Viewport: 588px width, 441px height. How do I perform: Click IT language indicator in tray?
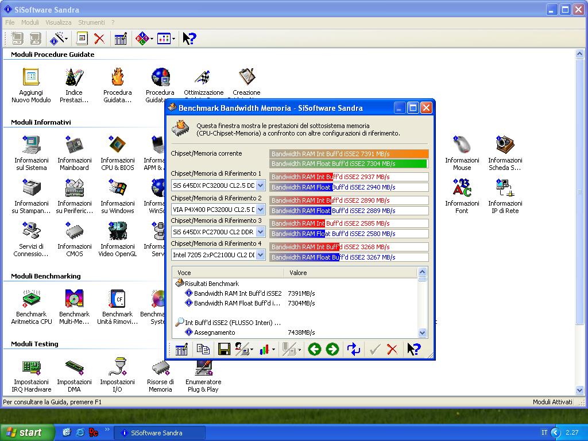(544, 432)
